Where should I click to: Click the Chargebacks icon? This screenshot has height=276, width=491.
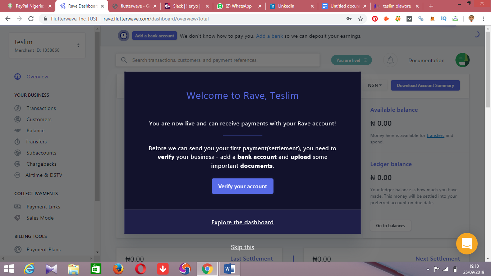pos(18,164)
